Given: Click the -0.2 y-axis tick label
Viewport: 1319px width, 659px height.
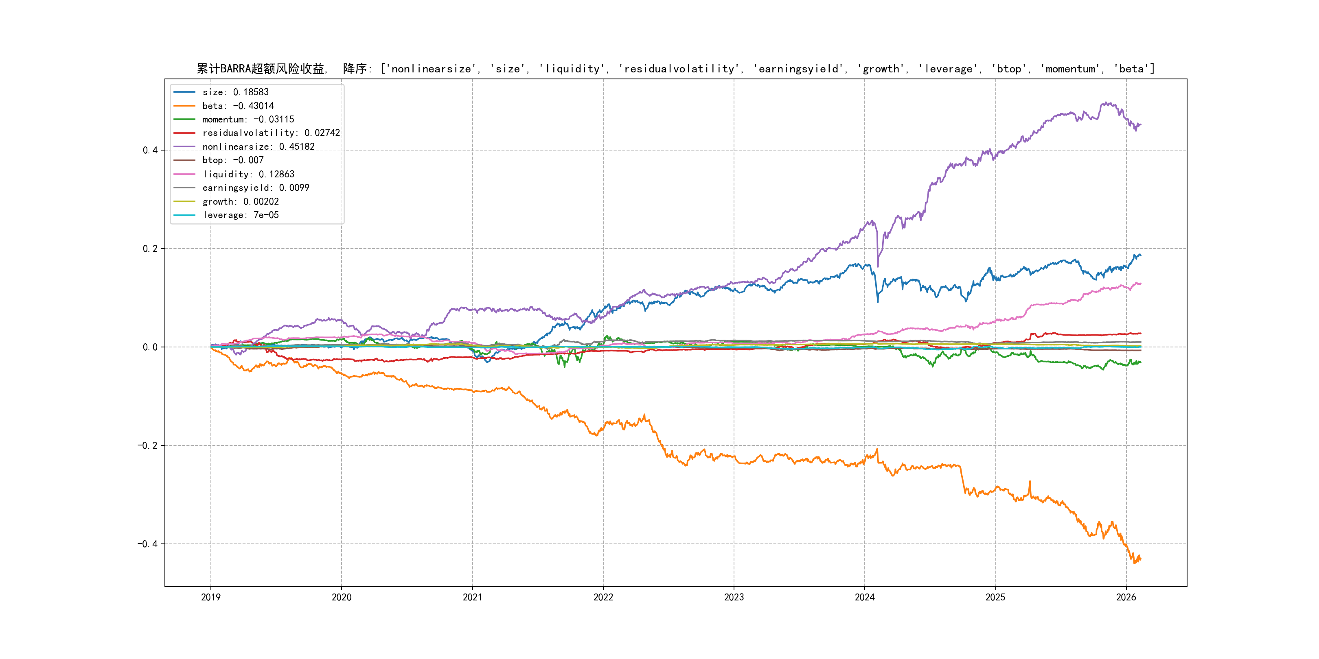Looking at the screenshot, I should [x=147, y=446].
